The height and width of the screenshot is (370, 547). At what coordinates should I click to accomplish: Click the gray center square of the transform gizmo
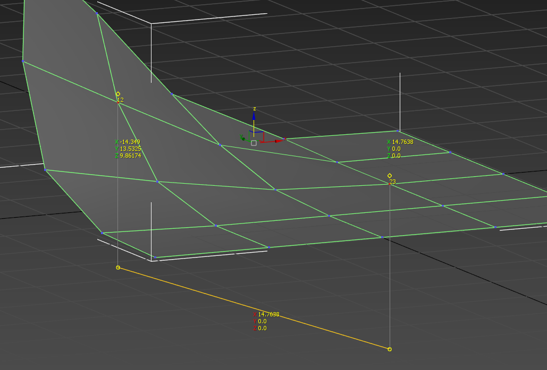[254, 143]
